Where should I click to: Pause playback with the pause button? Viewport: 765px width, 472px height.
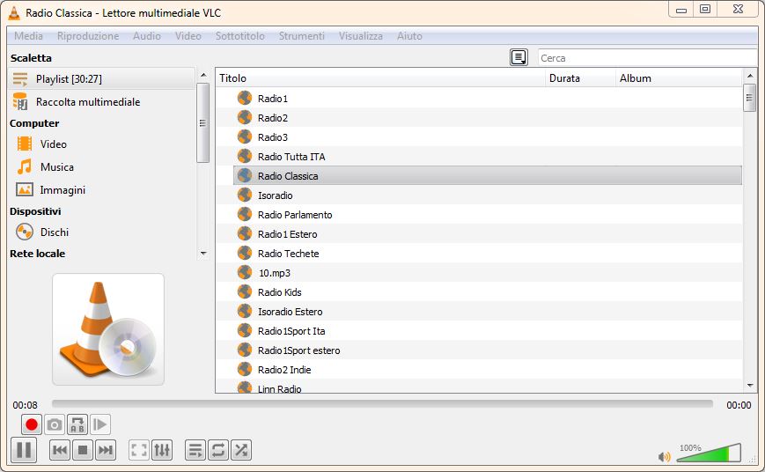point(24,450)
